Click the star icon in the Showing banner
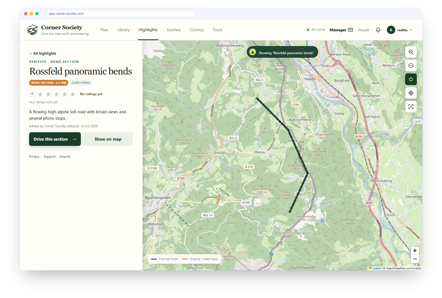442x298 pixels. [x=253, y=52]
